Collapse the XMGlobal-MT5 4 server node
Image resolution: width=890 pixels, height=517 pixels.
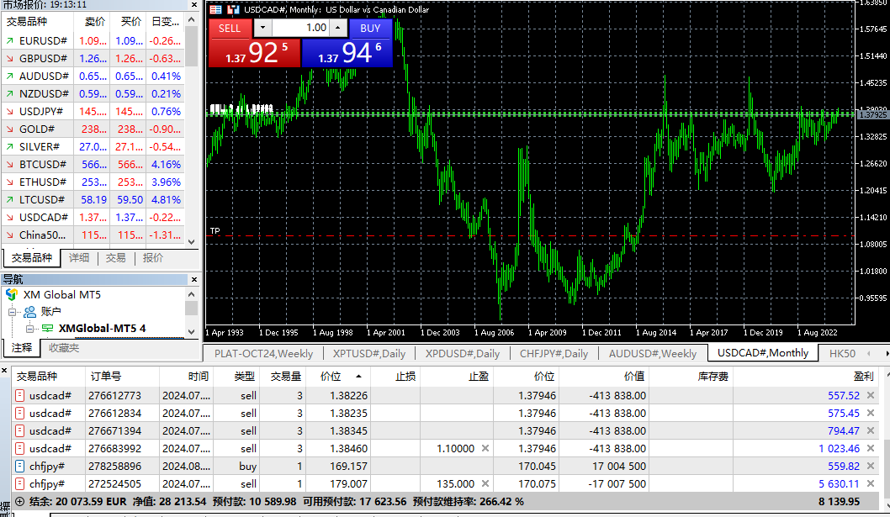coord(30,329)
